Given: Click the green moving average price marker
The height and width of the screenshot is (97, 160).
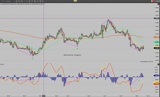Looking at the screenshot, I should click(x=156, y=42).
